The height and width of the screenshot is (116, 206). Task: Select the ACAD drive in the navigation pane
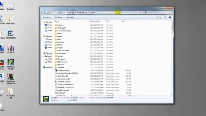point(48,59)
